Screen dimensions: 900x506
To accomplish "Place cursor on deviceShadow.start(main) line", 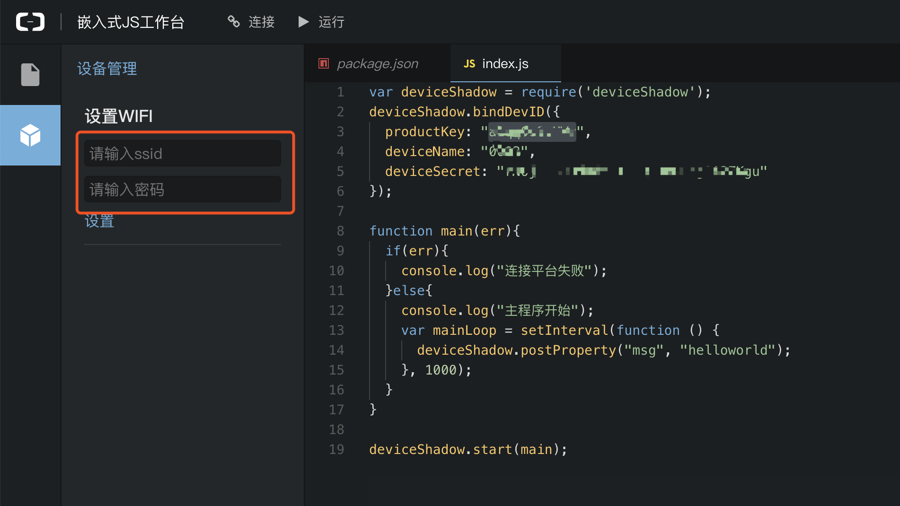I will click(x=468, y=449).
